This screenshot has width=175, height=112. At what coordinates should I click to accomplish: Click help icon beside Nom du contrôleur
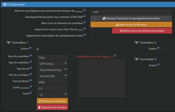tap(31, 55)
